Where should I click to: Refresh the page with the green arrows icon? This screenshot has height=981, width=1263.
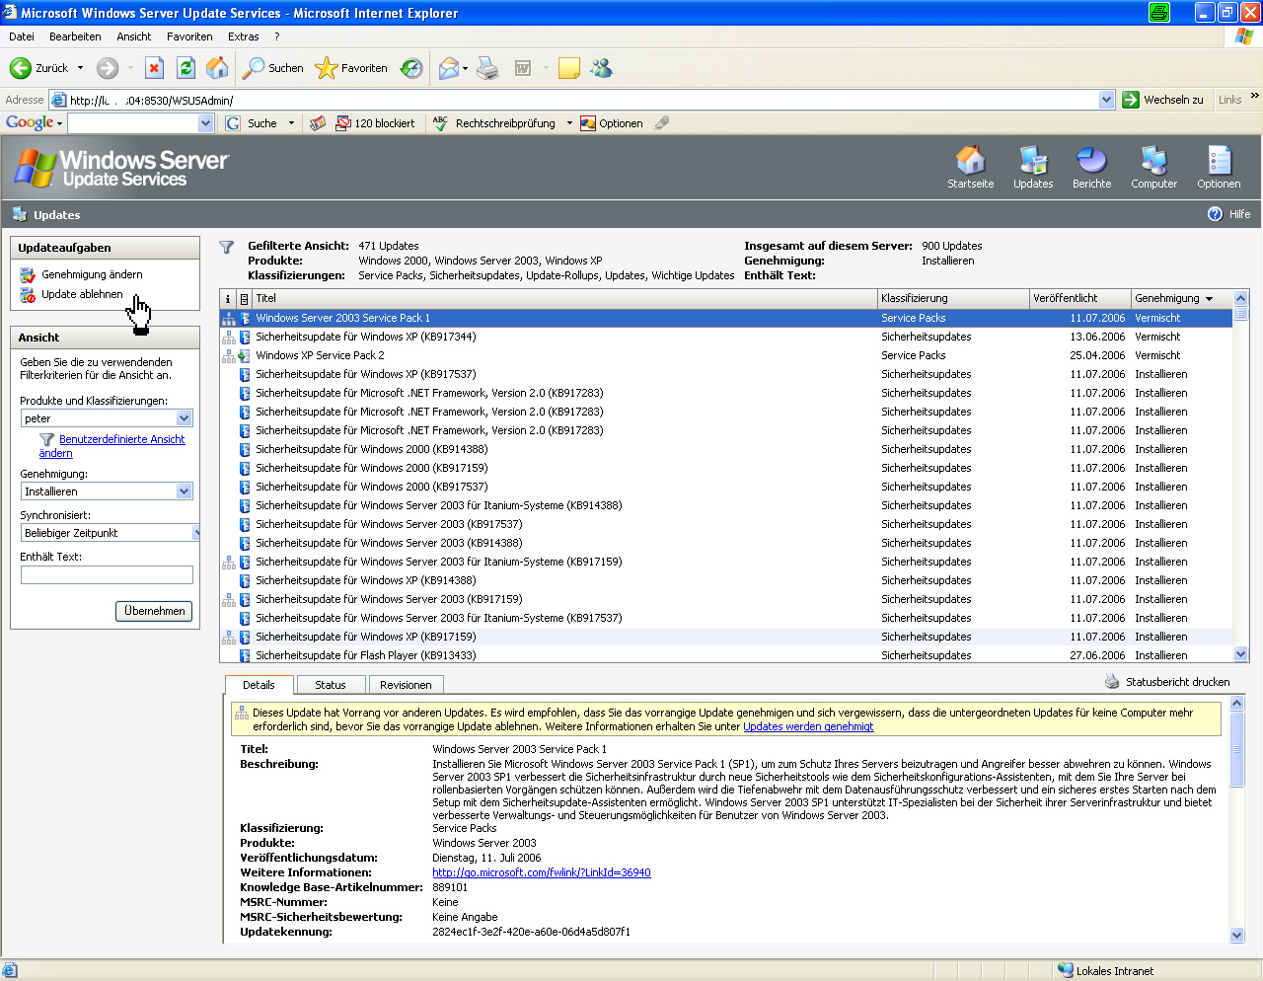[x=186, y=68]
